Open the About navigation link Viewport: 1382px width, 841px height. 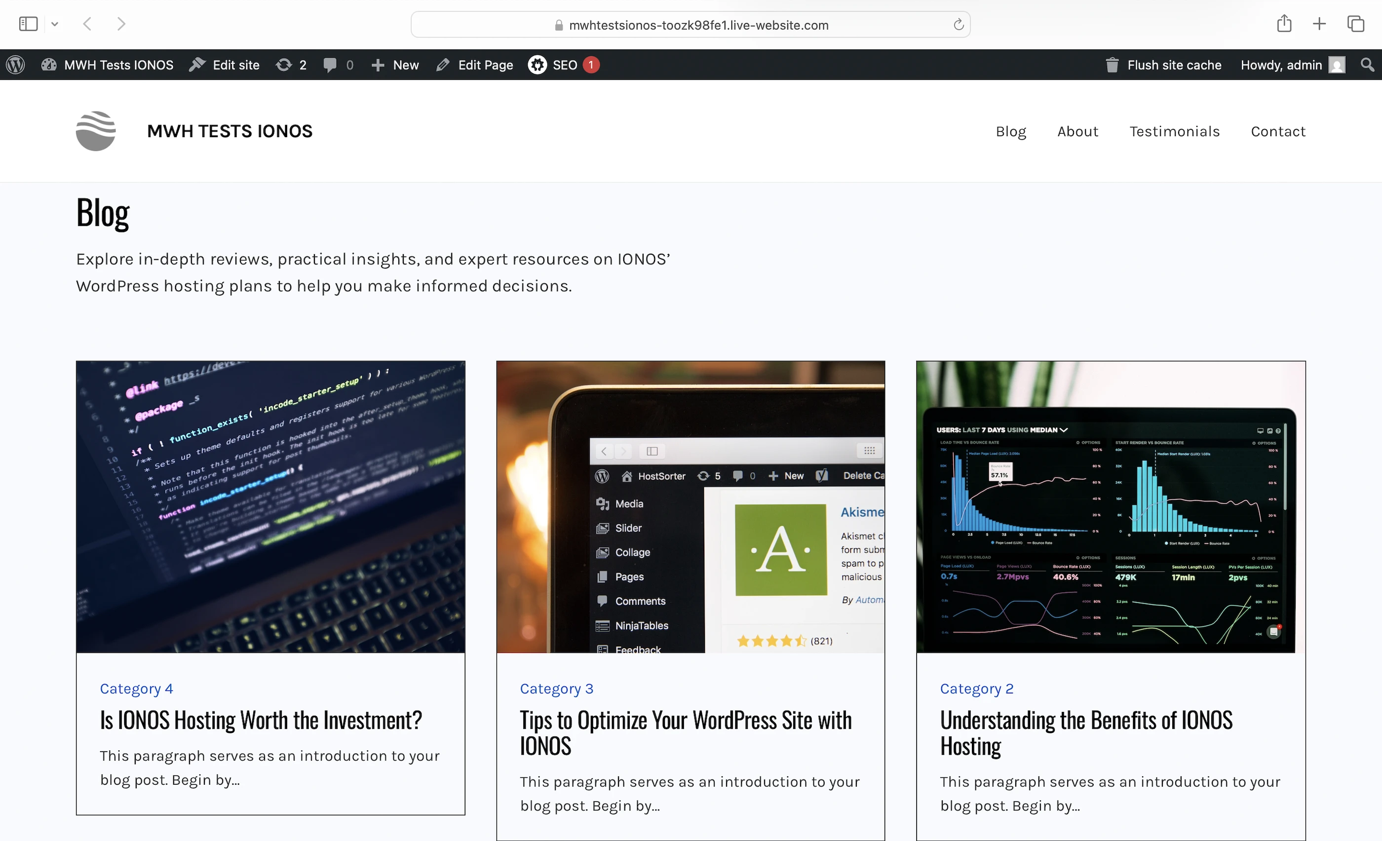tap(1077, 131)
